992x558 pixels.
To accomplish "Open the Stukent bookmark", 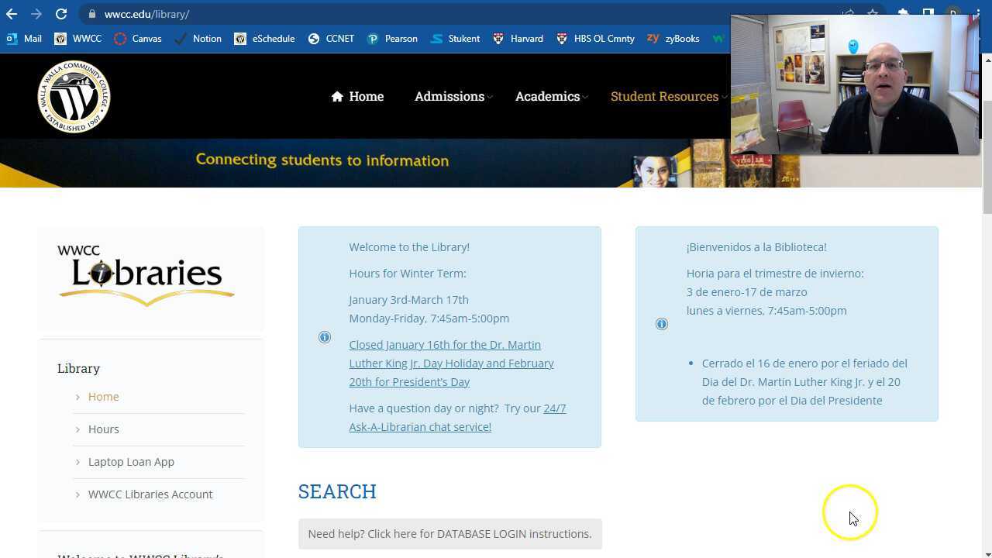I will pos(456,38).
